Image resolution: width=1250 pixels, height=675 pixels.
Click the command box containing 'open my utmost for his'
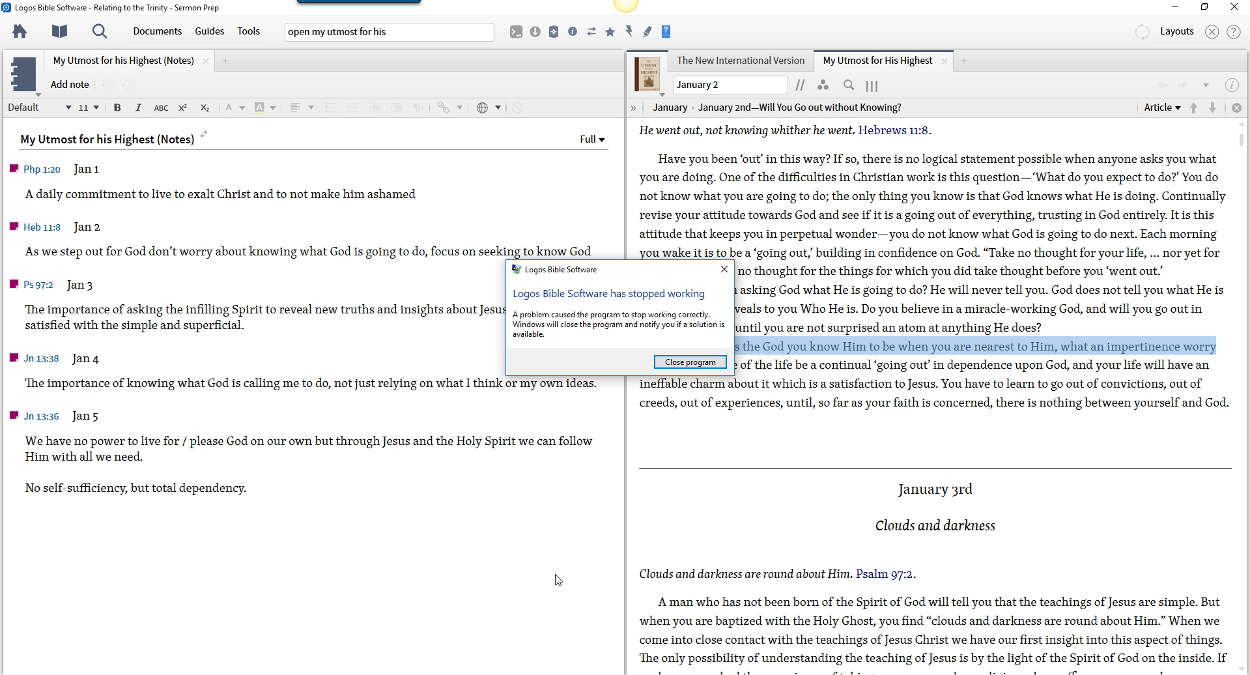tap(389, 32)
